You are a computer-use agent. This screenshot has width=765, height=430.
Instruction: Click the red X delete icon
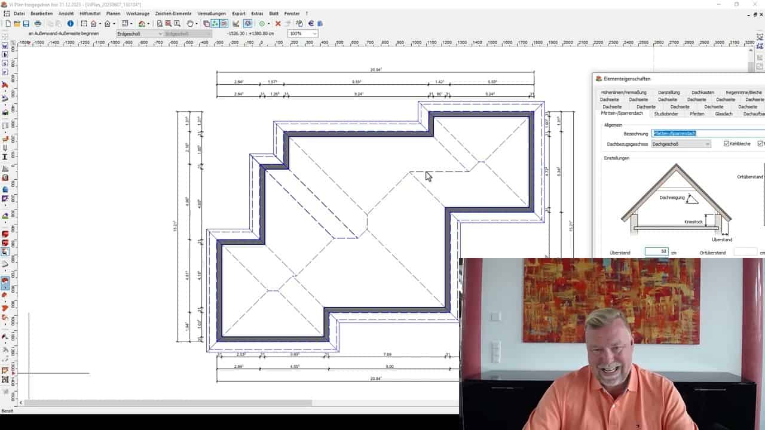[278, 24]
